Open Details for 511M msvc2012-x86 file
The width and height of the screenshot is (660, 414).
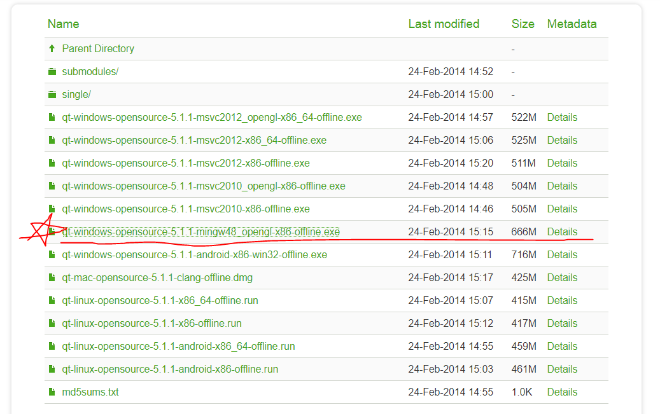point(562,163)
